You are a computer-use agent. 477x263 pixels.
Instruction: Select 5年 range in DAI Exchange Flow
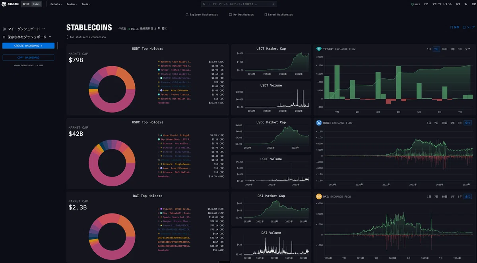click(x=460, y=196)
